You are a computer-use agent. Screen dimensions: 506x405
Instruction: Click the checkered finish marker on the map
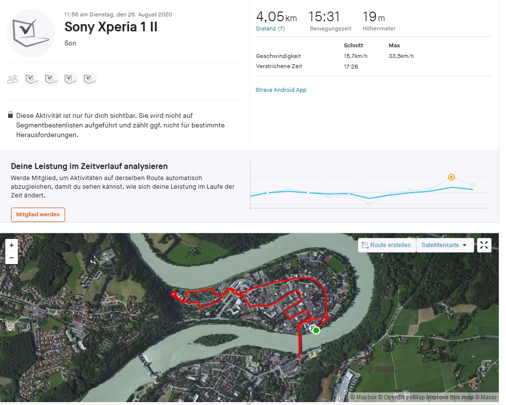click(x=313, y=328)
